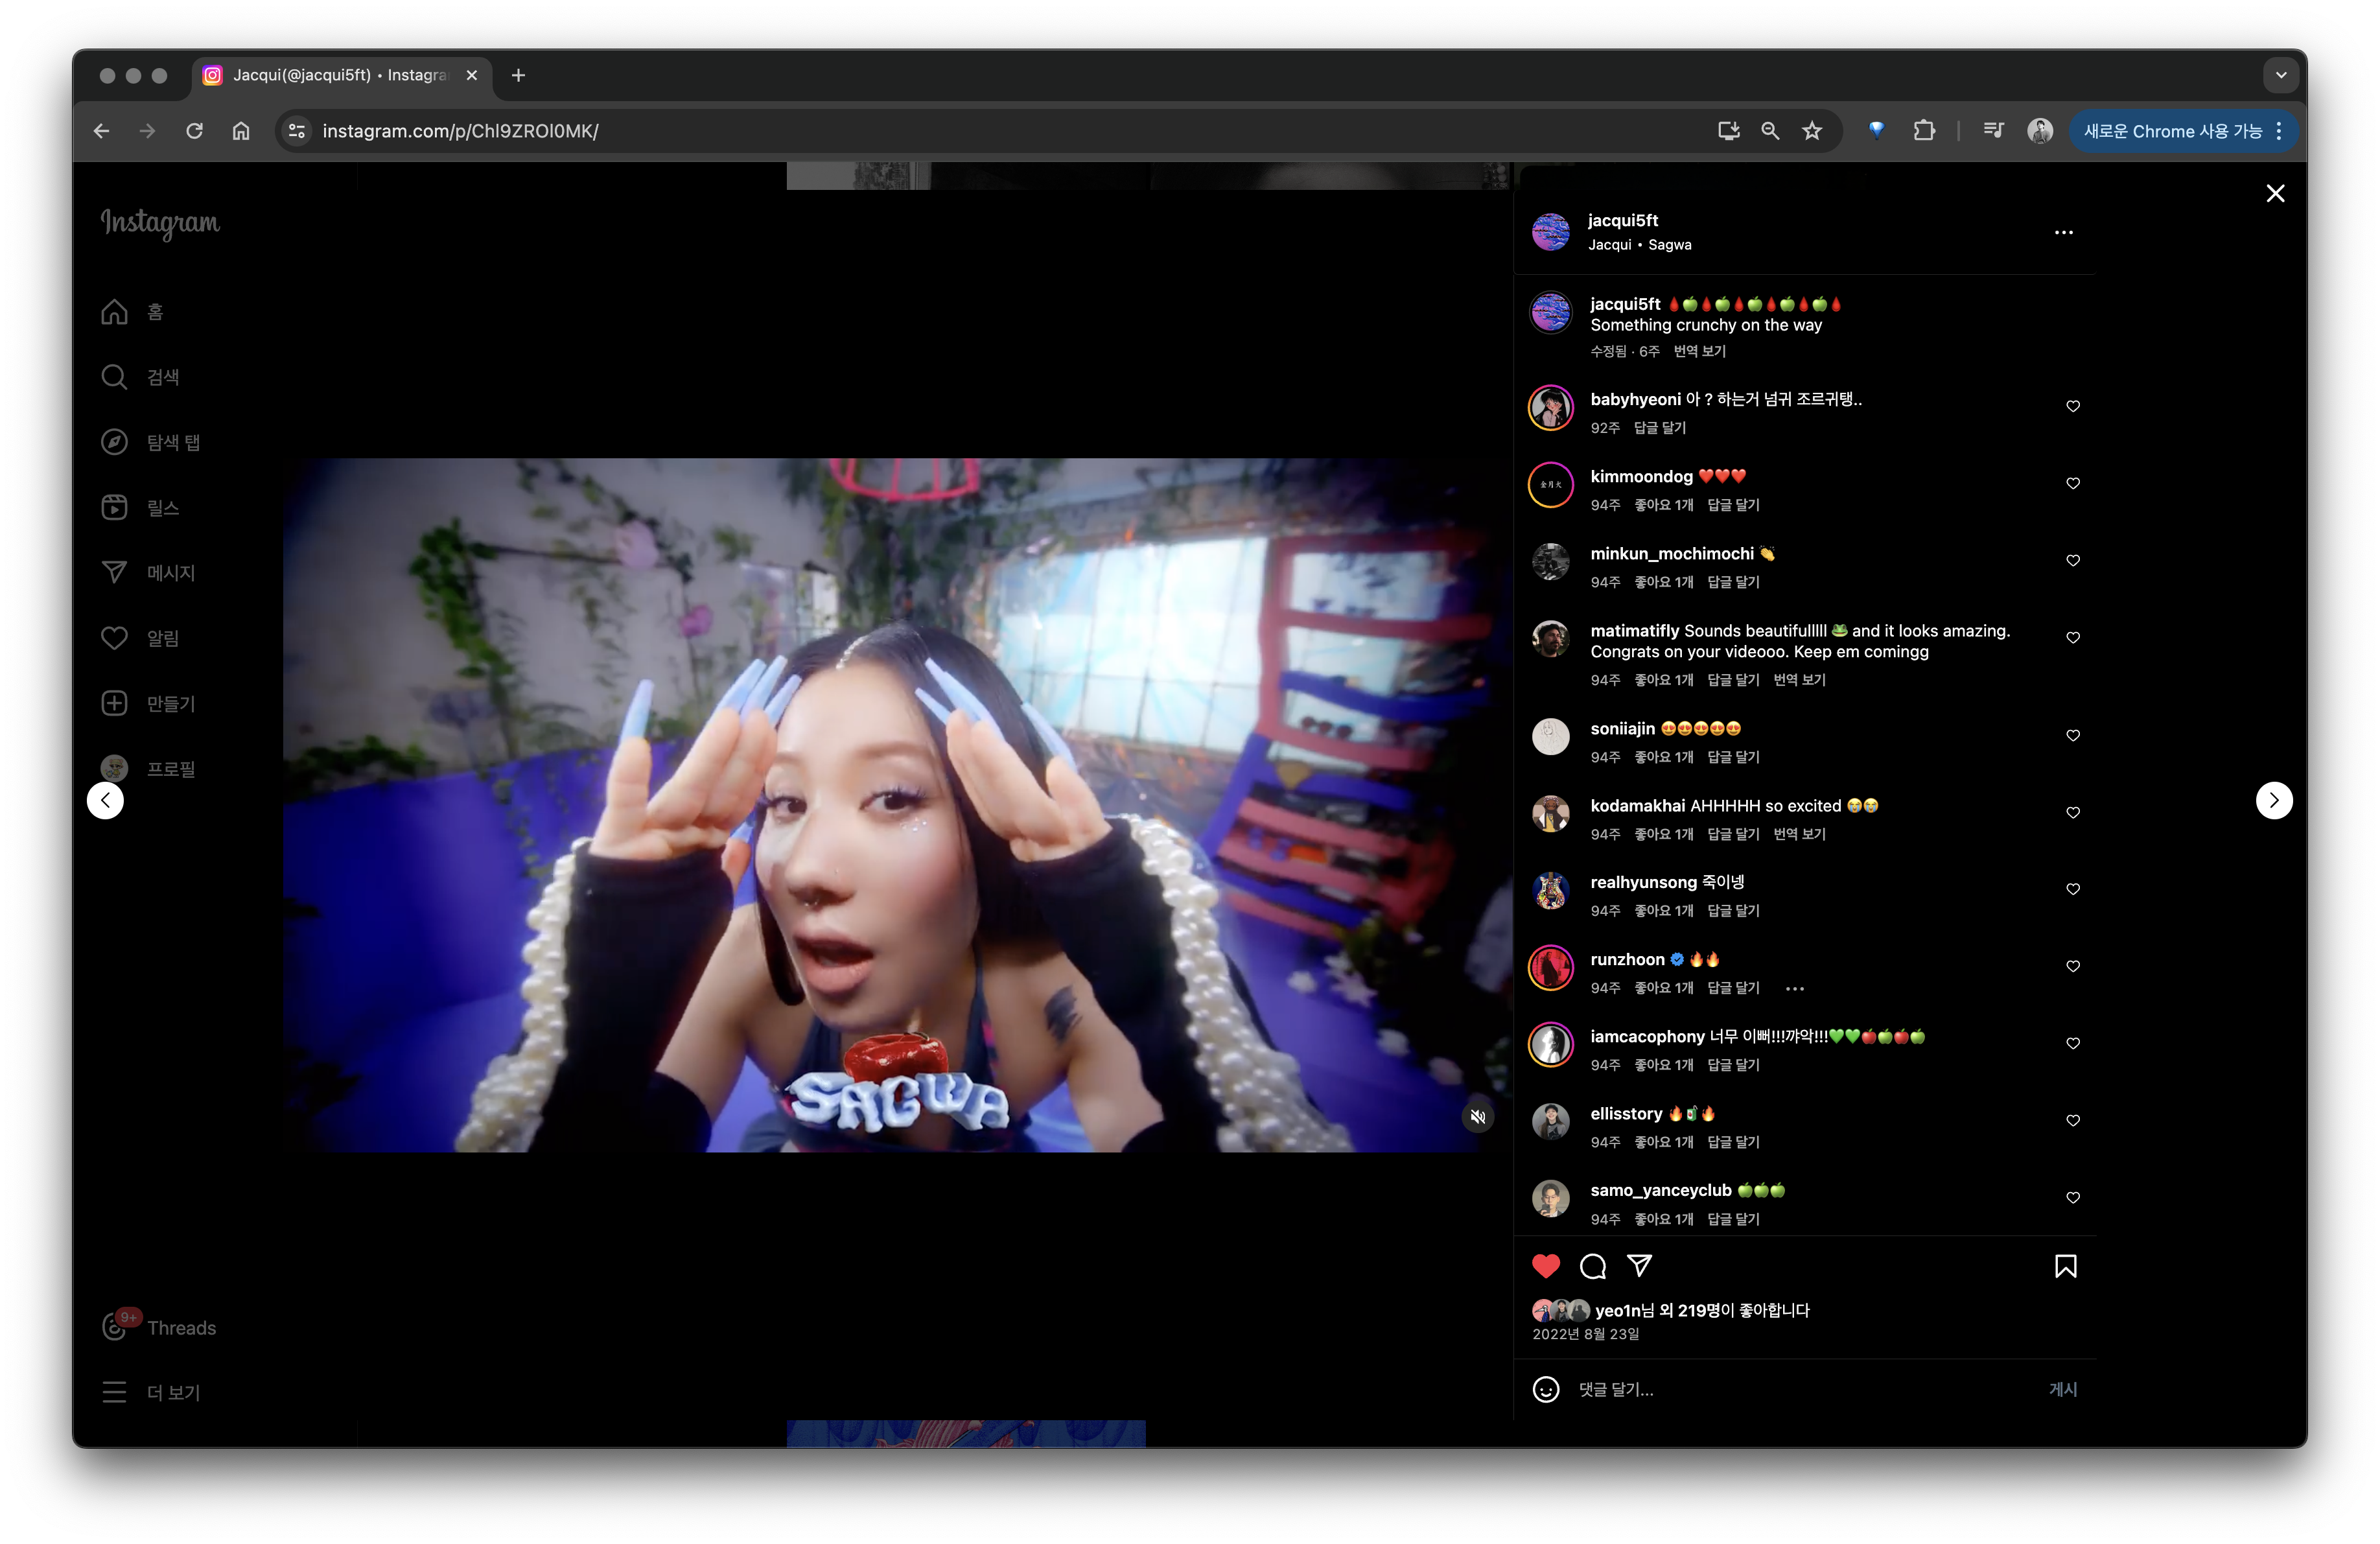Bookmark this page with the star icon

tap(1812, 131)
